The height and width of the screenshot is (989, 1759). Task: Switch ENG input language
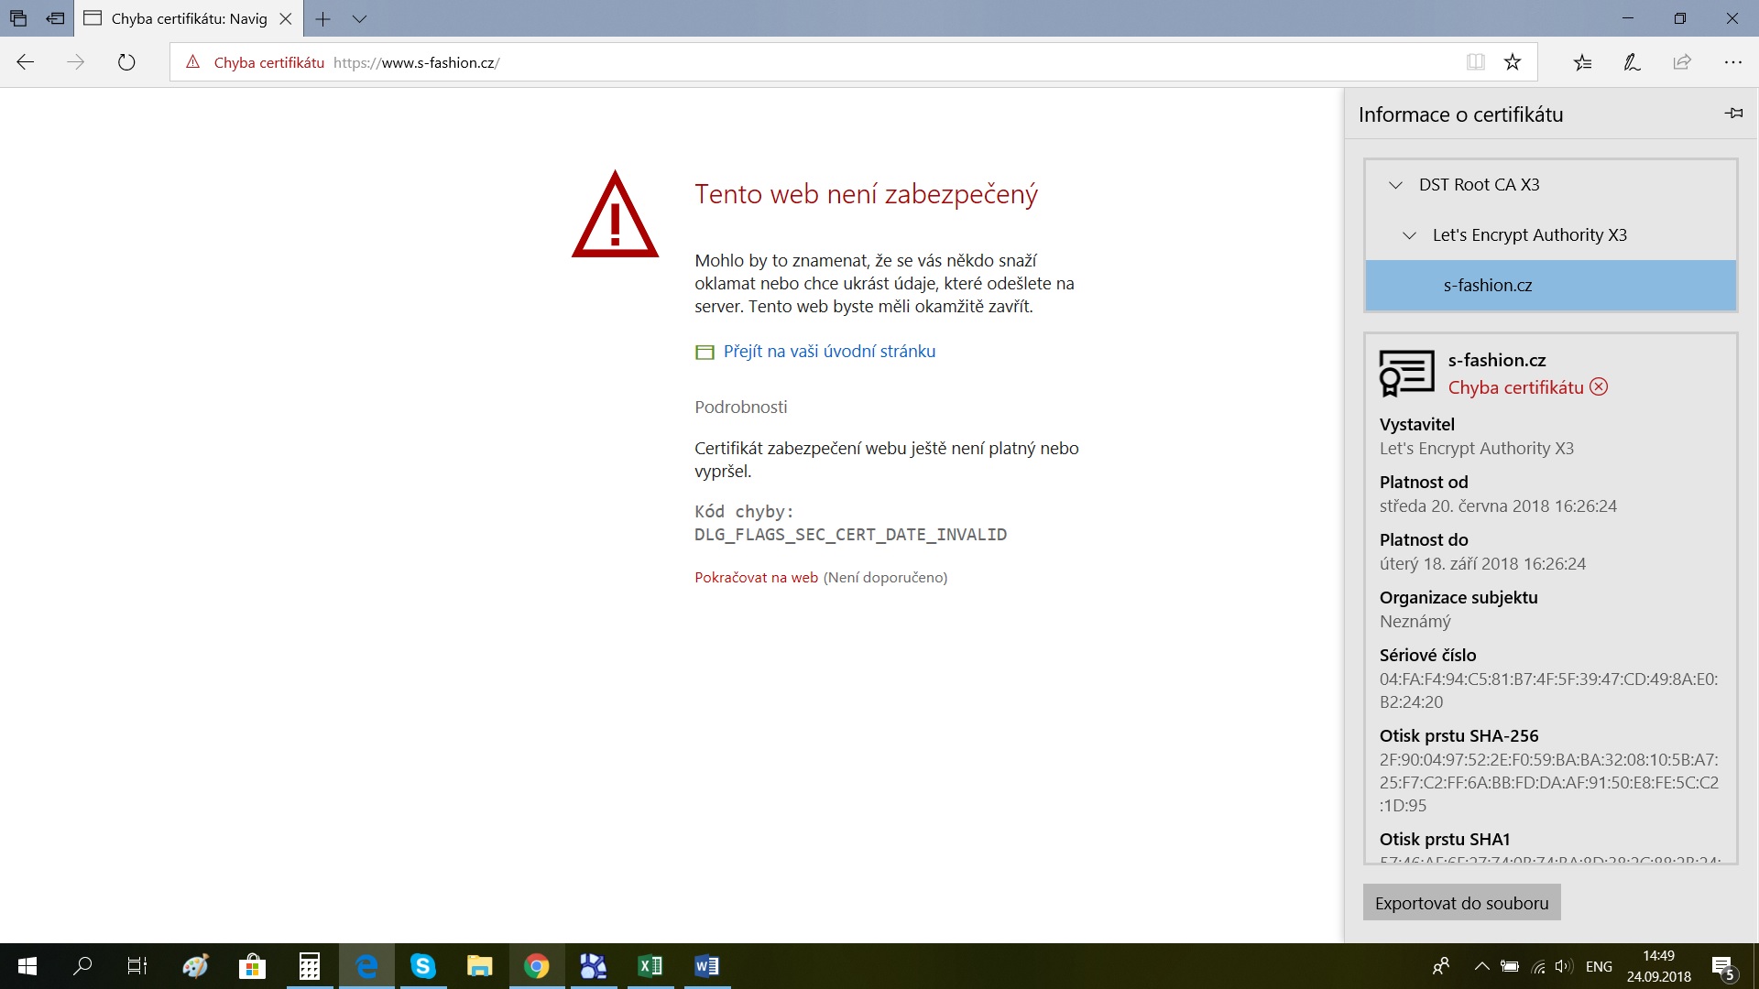pos(1599,966)
